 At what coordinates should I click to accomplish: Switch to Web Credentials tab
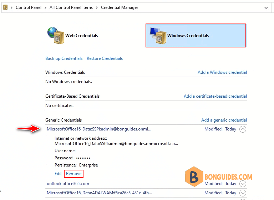(x=81, y=35)
